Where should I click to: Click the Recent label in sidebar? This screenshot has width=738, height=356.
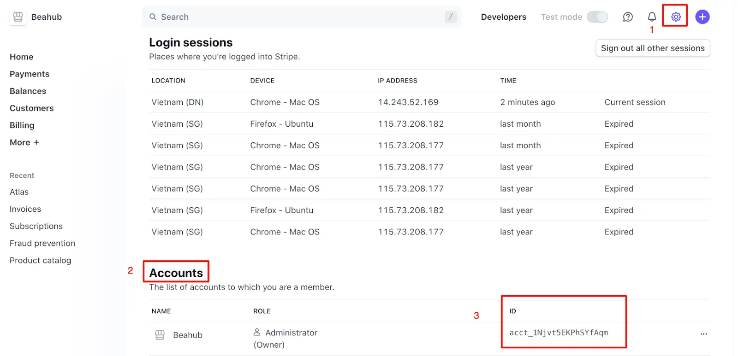click(22, 175)
